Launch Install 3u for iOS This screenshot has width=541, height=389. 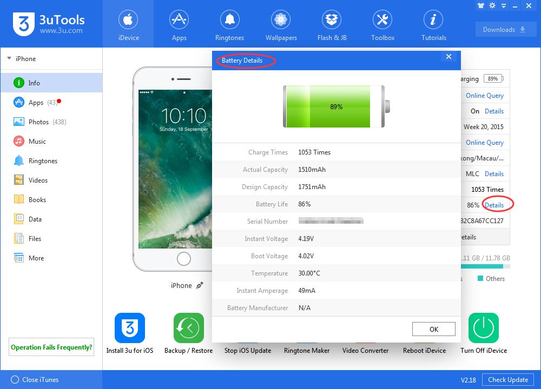coord(130,333)
